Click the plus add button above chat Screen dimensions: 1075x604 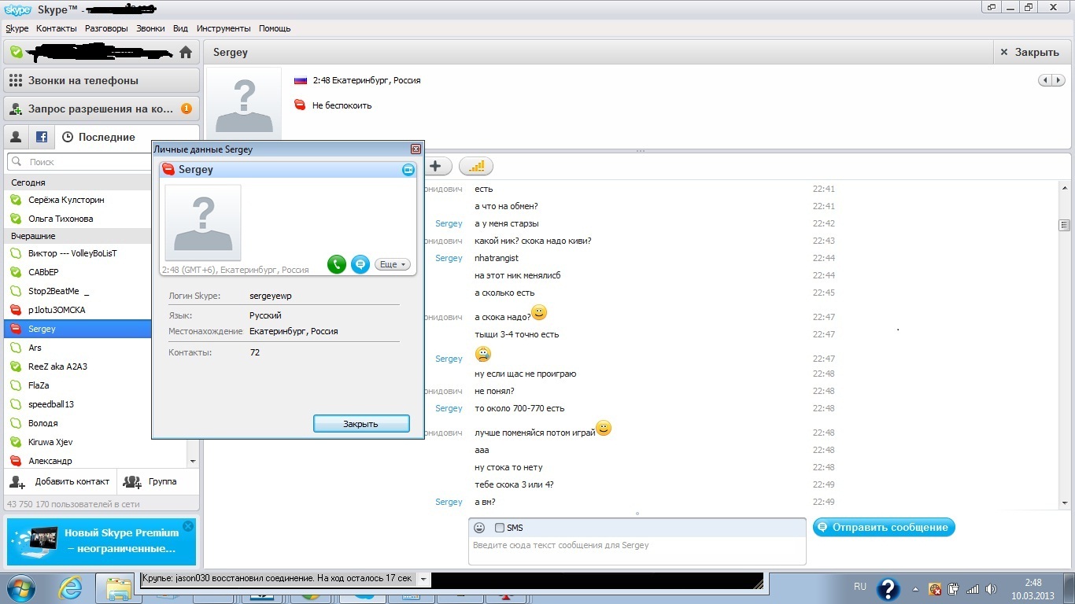coord(435,166)
